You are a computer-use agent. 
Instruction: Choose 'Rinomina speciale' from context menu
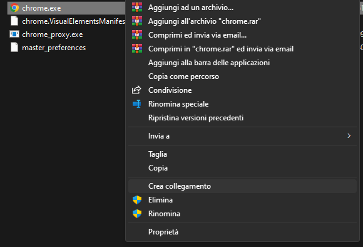(x=242, y=104)
